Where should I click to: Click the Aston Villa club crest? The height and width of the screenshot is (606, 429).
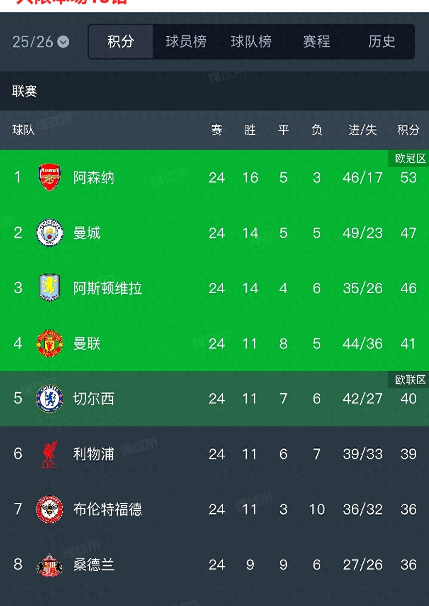point(50,288)
